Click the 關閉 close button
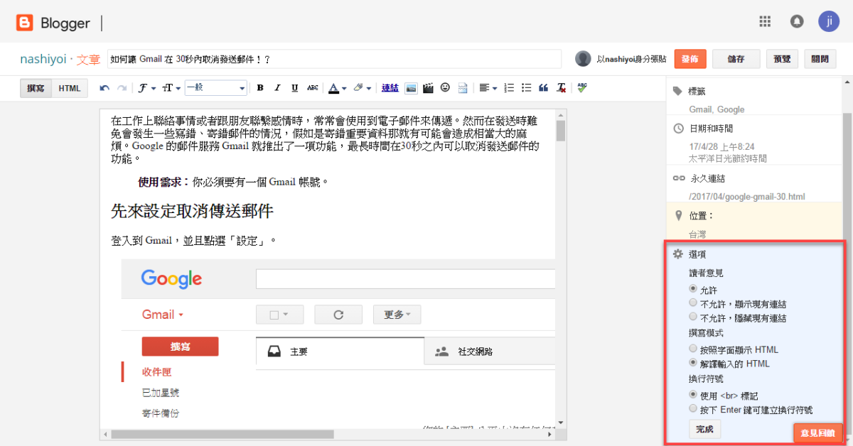Image resolution: width=853 pixels, height=446 pixels. click(820, 60)
